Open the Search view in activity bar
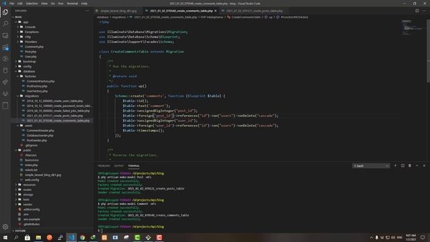The height and width of the screenshot is (242, 430). coord(5,24)
